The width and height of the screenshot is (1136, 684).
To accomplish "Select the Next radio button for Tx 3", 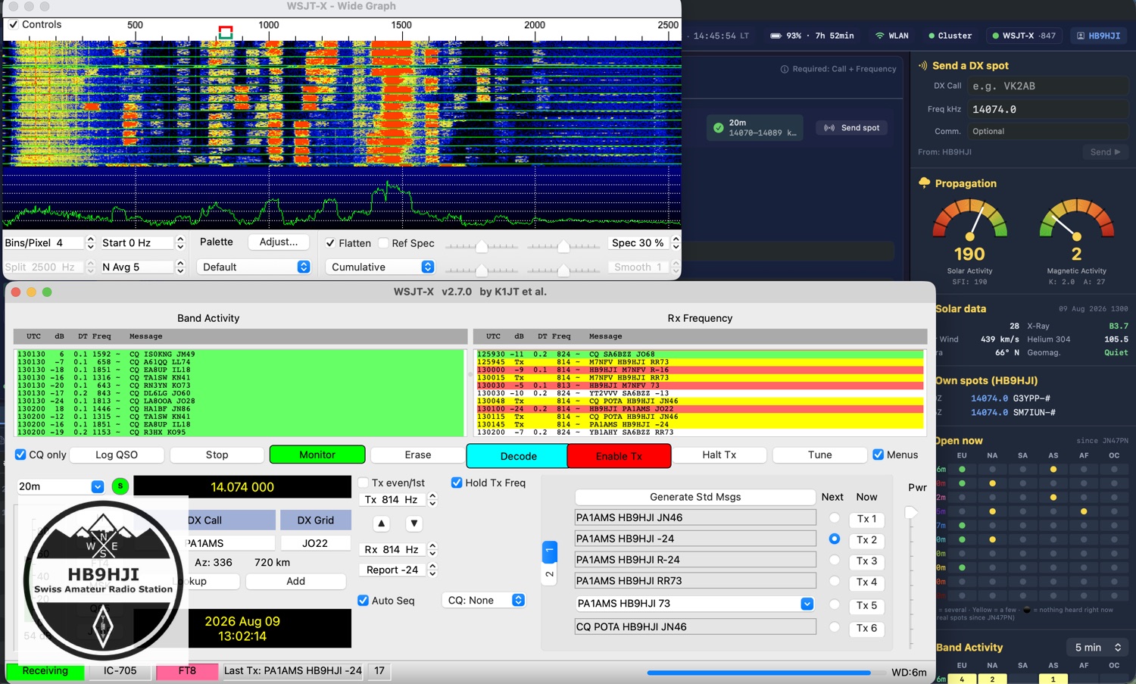I will 835,561.
